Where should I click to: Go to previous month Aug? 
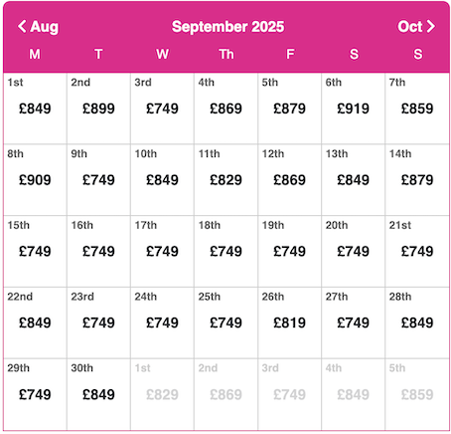coord(38,27)
